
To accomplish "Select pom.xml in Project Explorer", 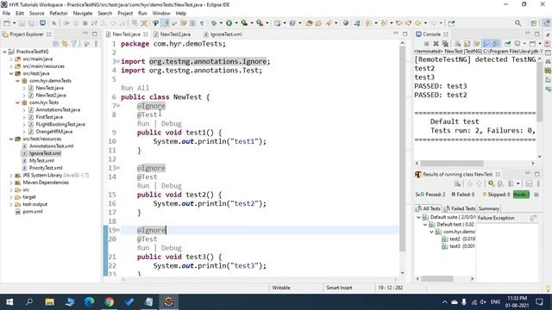I will pyautogui.click(x=33, y=212).
